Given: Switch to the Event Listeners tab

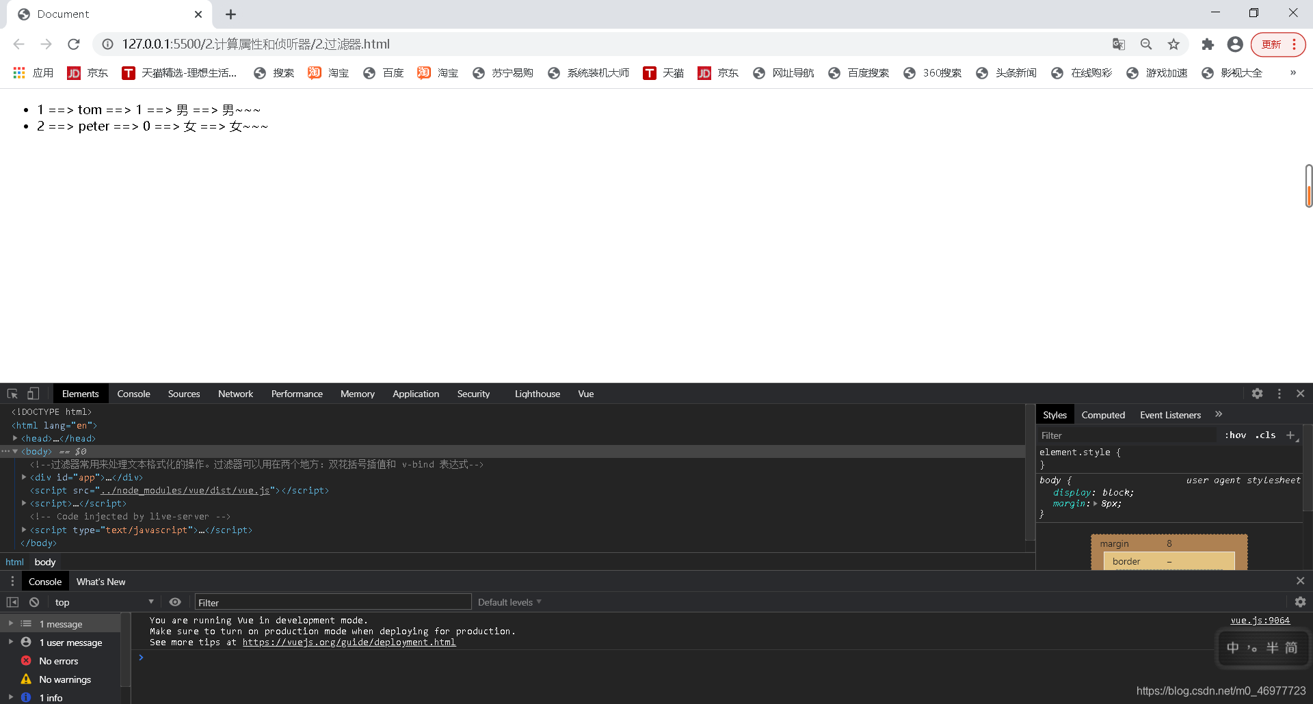Looking at the screenshot, I should 1170,415.
